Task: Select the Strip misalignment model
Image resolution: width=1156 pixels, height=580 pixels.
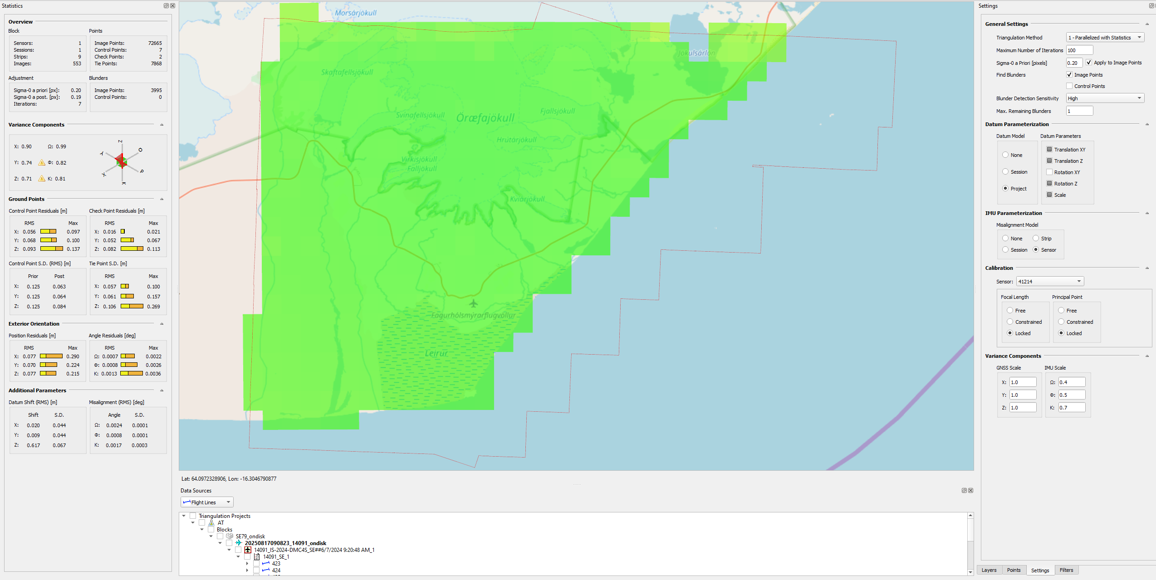Action: click(1036, 239)
